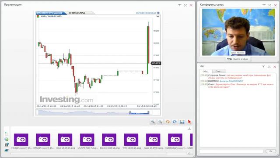The width and height of the screenshot is (280, 158).
Task: Pin the Чат panel
Action: click(x=263, y=67)
